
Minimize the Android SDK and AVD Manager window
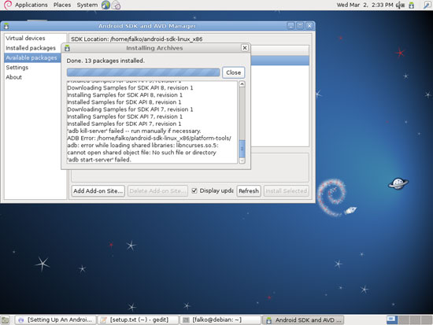click(291, 26)
